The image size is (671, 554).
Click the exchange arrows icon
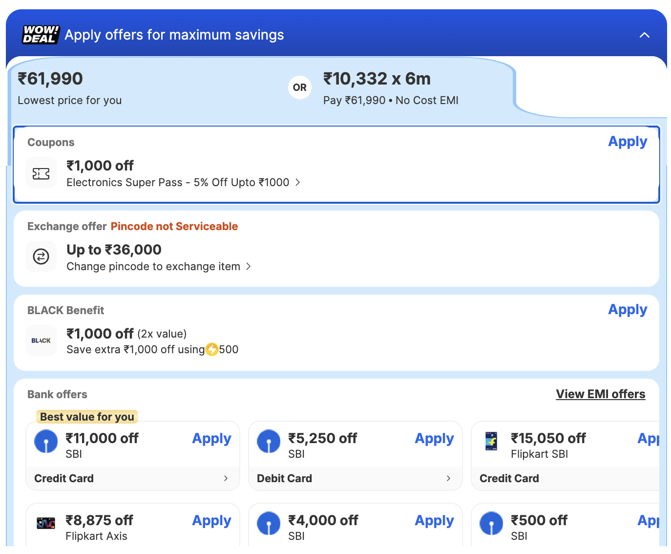41,256
